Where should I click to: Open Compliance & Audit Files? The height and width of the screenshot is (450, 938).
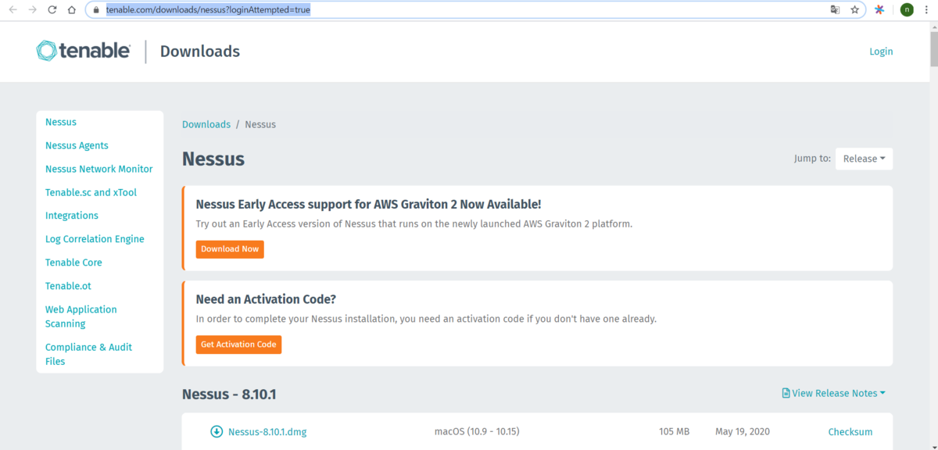pos(88,354)
